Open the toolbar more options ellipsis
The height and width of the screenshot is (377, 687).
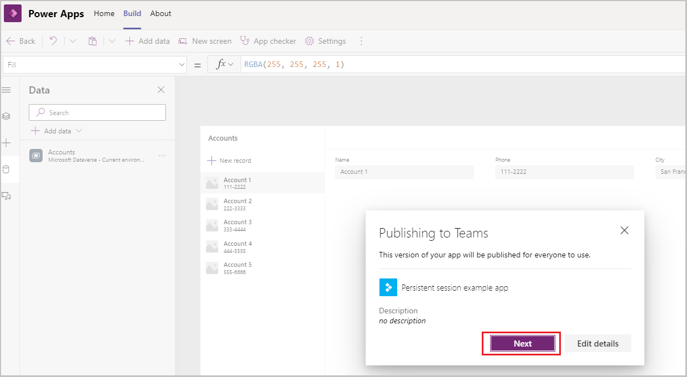pos(361,41)
